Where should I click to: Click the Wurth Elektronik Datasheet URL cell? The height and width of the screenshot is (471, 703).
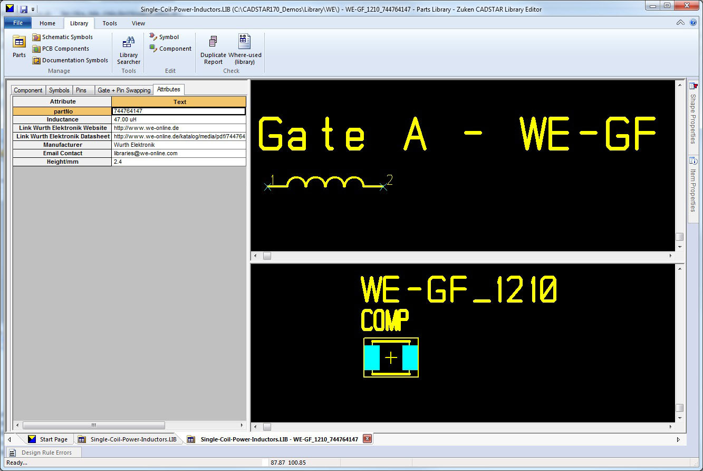click(179, 137)
